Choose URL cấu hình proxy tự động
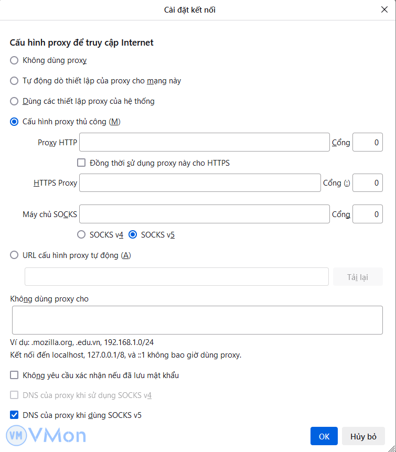The image size is (396, 452). click(x=14, y=255)
